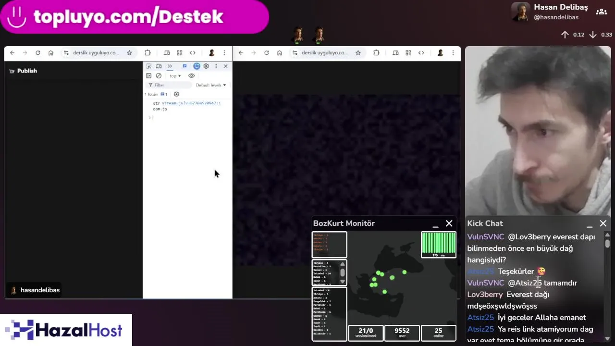Open DevTools customize three-dot menu
The width and height of the screenshot is (615, 346).
click(216, 66)
